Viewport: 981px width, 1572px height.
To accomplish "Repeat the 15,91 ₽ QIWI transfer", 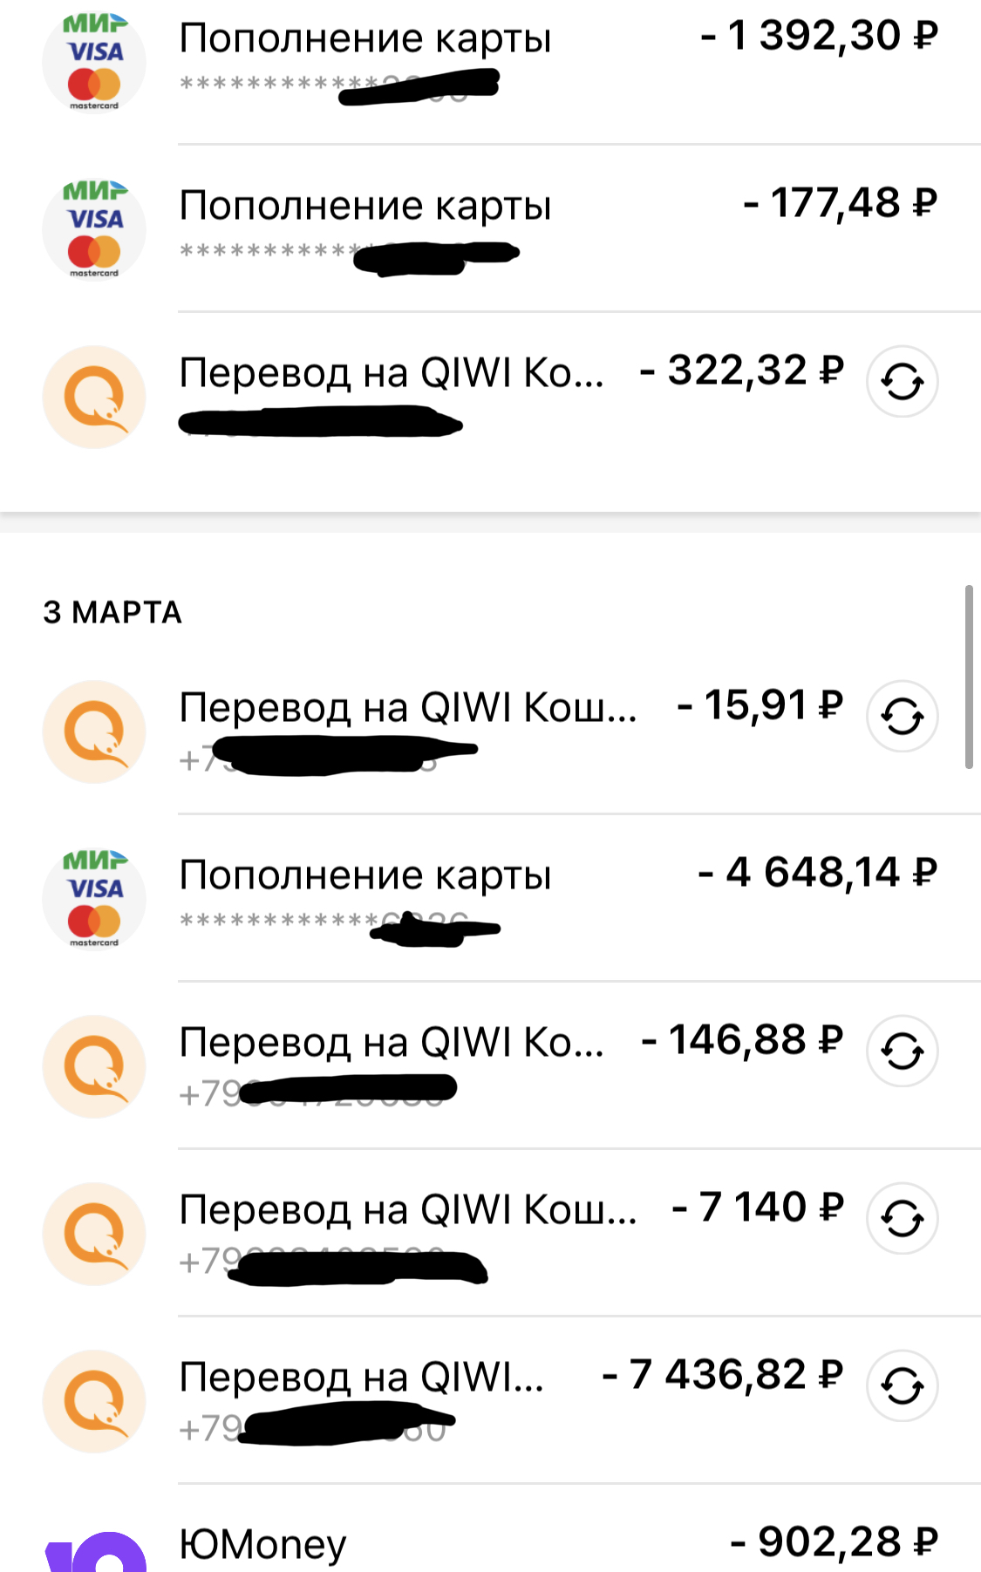I will tap(902, 716).
